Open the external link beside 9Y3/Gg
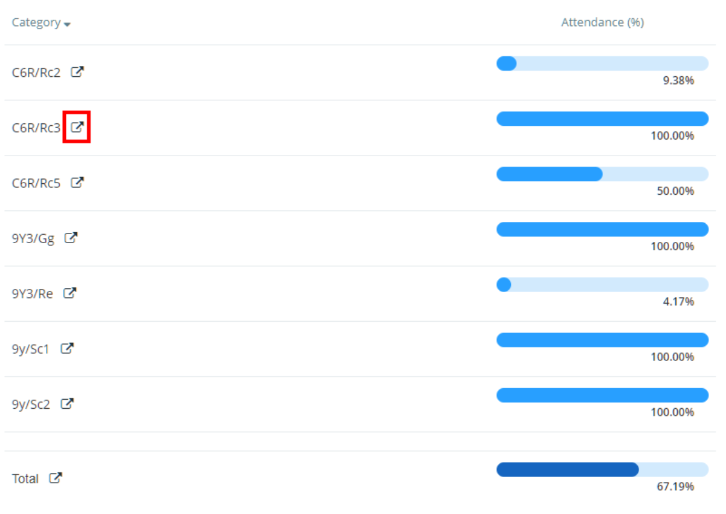 click(x=72, y=237)
